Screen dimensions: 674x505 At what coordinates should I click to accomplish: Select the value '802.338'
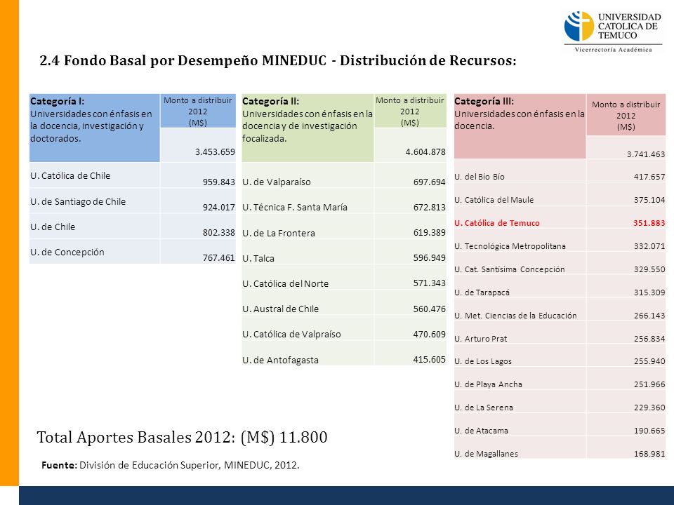click(219, 233)
